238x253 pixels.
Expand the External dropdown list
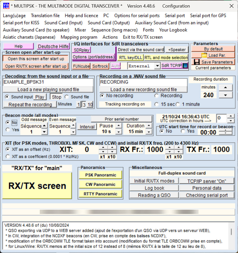(157, 66)
